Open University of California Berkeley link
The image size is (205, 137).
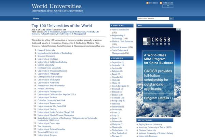click(x=52, y=62)
